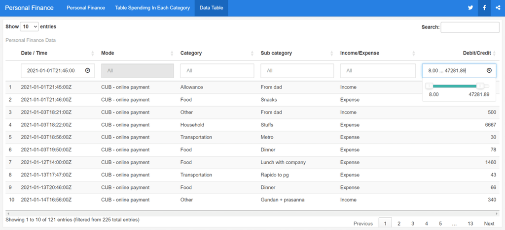Click the Sub category filter field
The height and width of the screenshot is (230, 505).
(x=297, y=71)
